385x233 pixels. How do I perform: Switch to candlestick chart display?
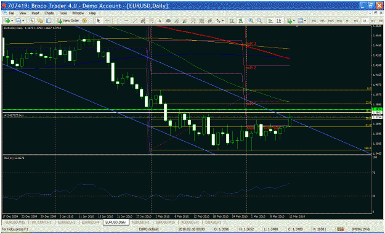[x=241, y=21]
